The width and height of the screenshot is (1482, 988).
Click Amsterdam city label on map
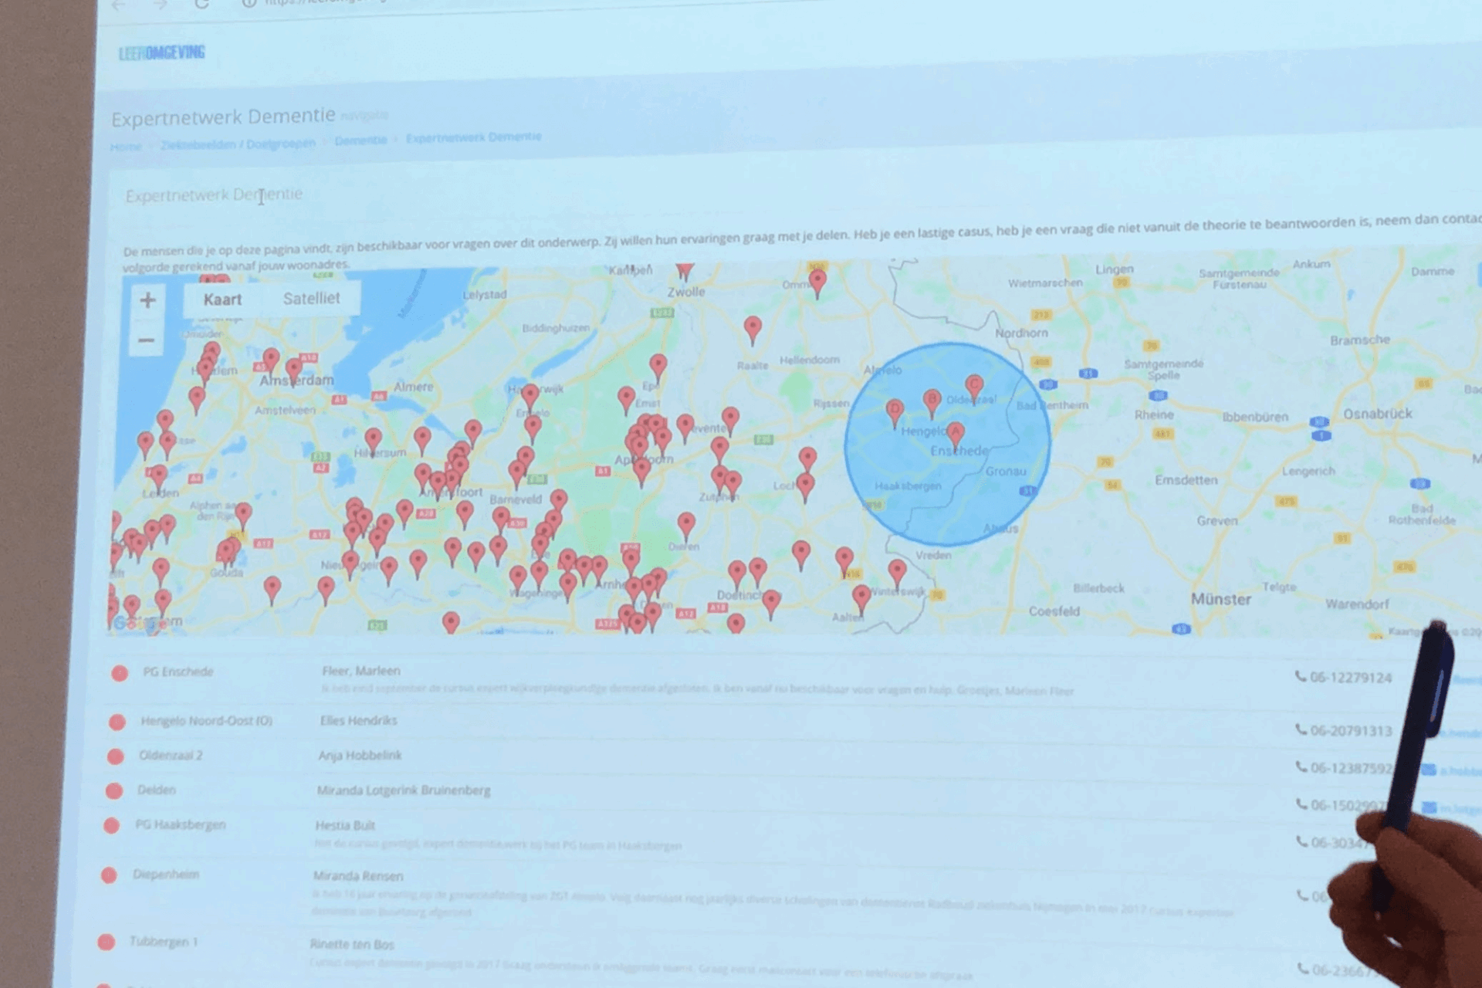coord(297,381)
